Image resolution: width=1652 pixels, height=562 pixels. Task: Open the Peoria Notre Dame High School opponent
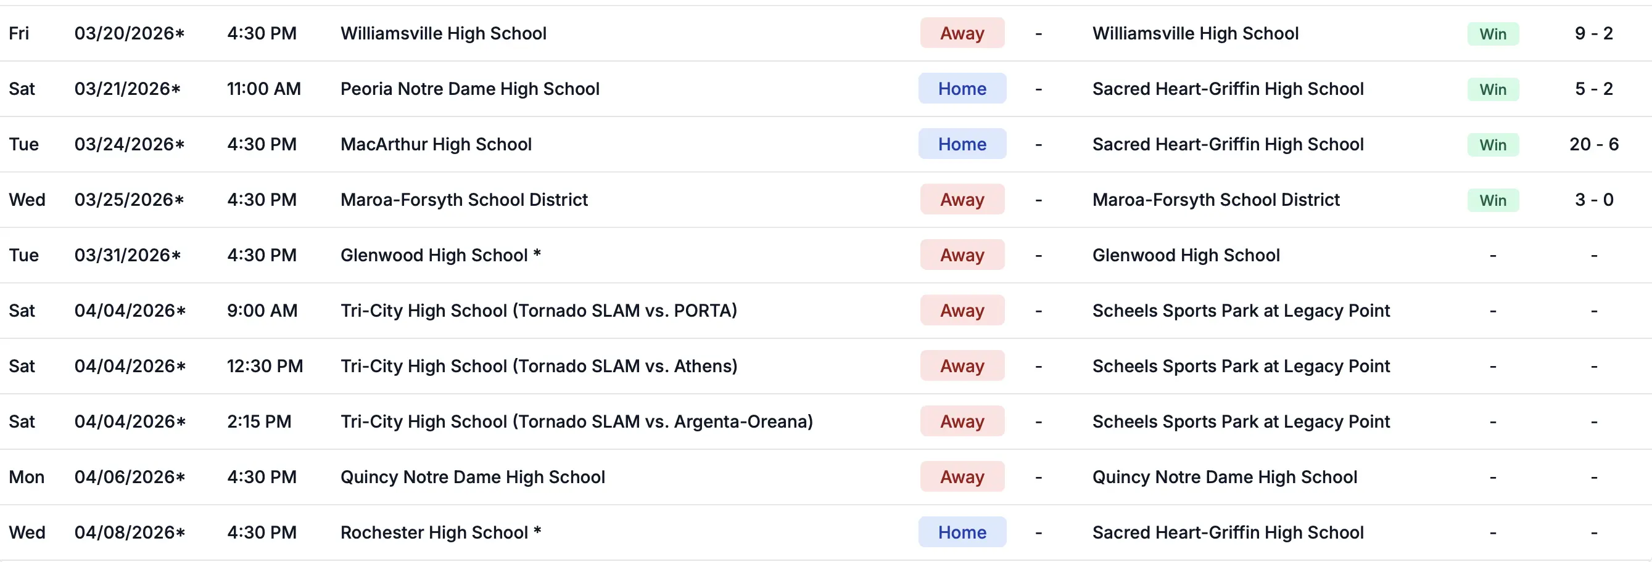pyautogui.click(x=469, y=89)
